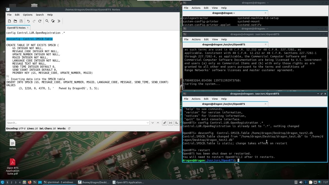Close tab in middle /usr/src/OpenBTS terminal
Image resolution: width=329 pixels, height=185 pixels.
click(266, 44)
